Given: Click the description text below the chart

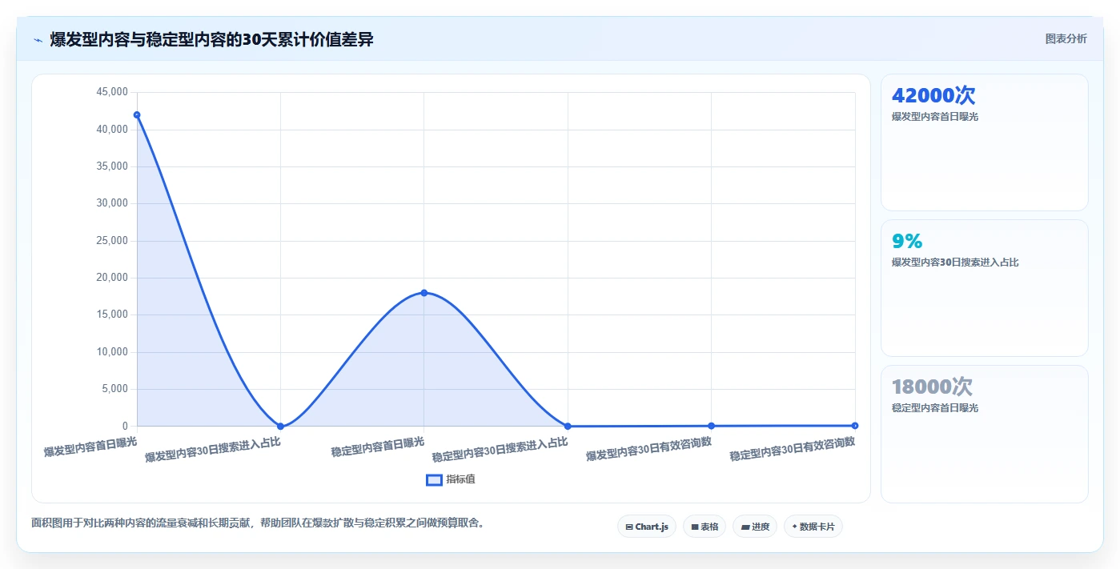Looking at the screenshot, I should click(258, 523).
